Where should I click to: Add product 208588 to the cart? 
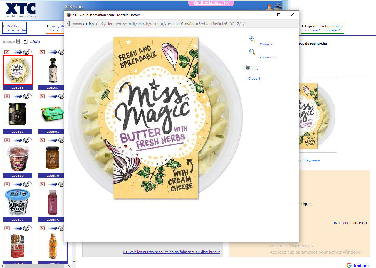[26, 52]
